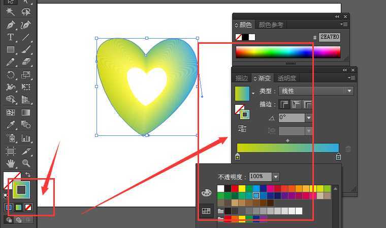Switch to the 渐变 tab
386x228 pixels.
(263, 78)
